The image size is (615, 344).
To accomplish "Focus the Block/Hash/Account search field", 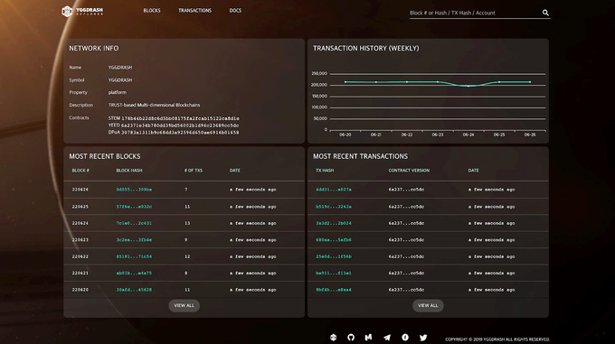I will 475,13.
